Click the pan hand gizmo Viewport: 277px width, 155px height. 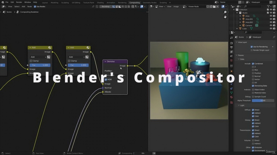coord(225,17)
